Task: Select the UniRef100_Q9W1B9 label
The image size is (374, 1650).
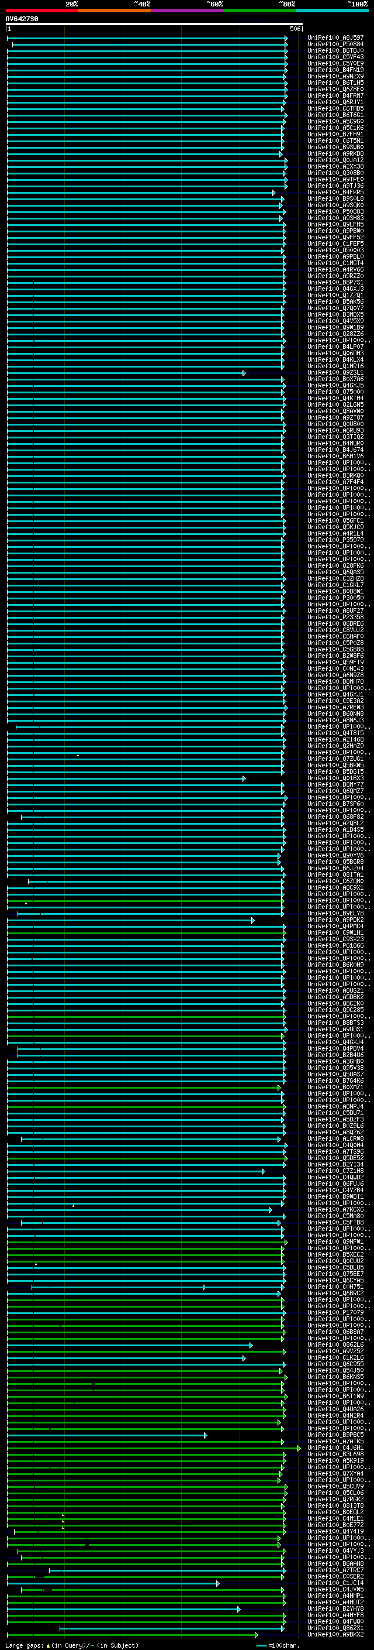Action: tap(335, 328)
